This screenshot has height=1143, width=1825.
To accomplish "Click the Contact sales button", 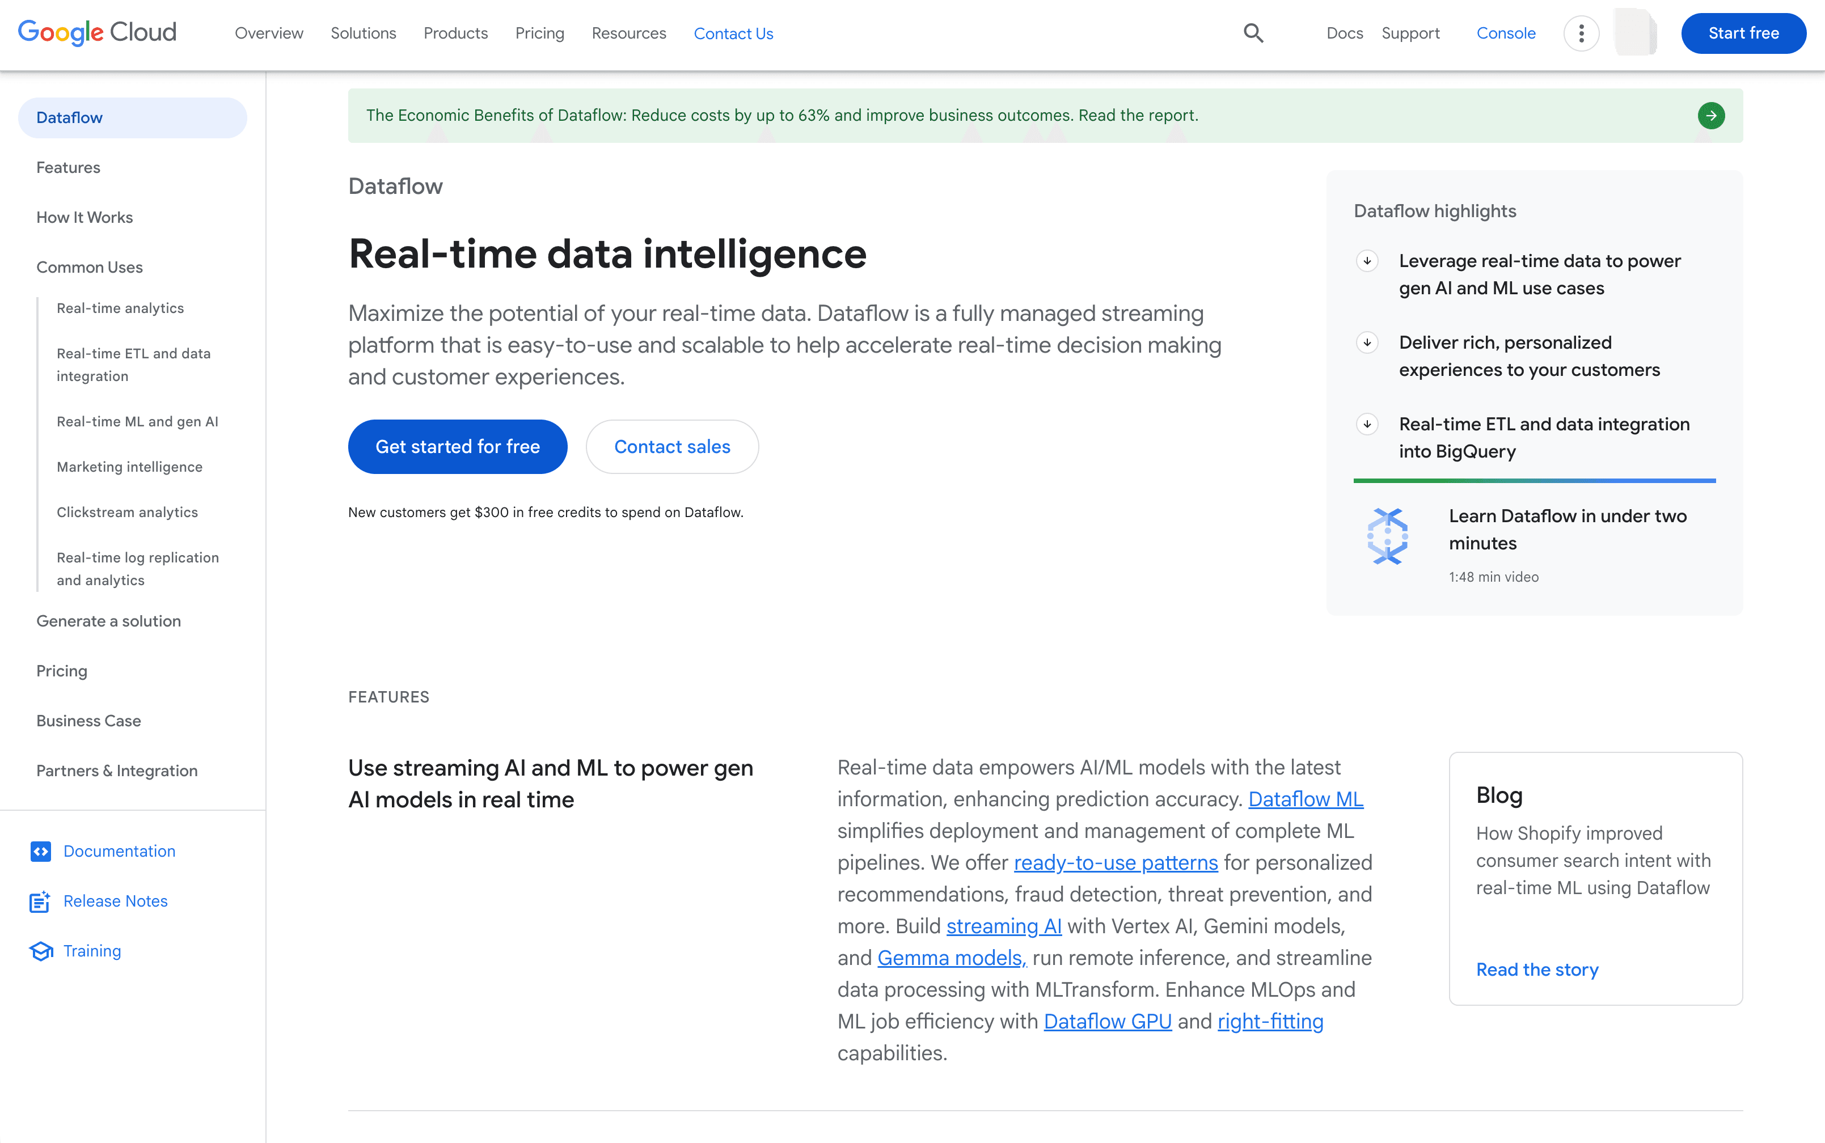I will [x=672, y=447].
